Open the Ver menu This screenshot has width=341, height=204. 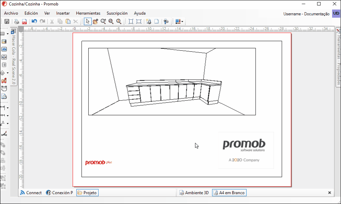coord(47,13)
